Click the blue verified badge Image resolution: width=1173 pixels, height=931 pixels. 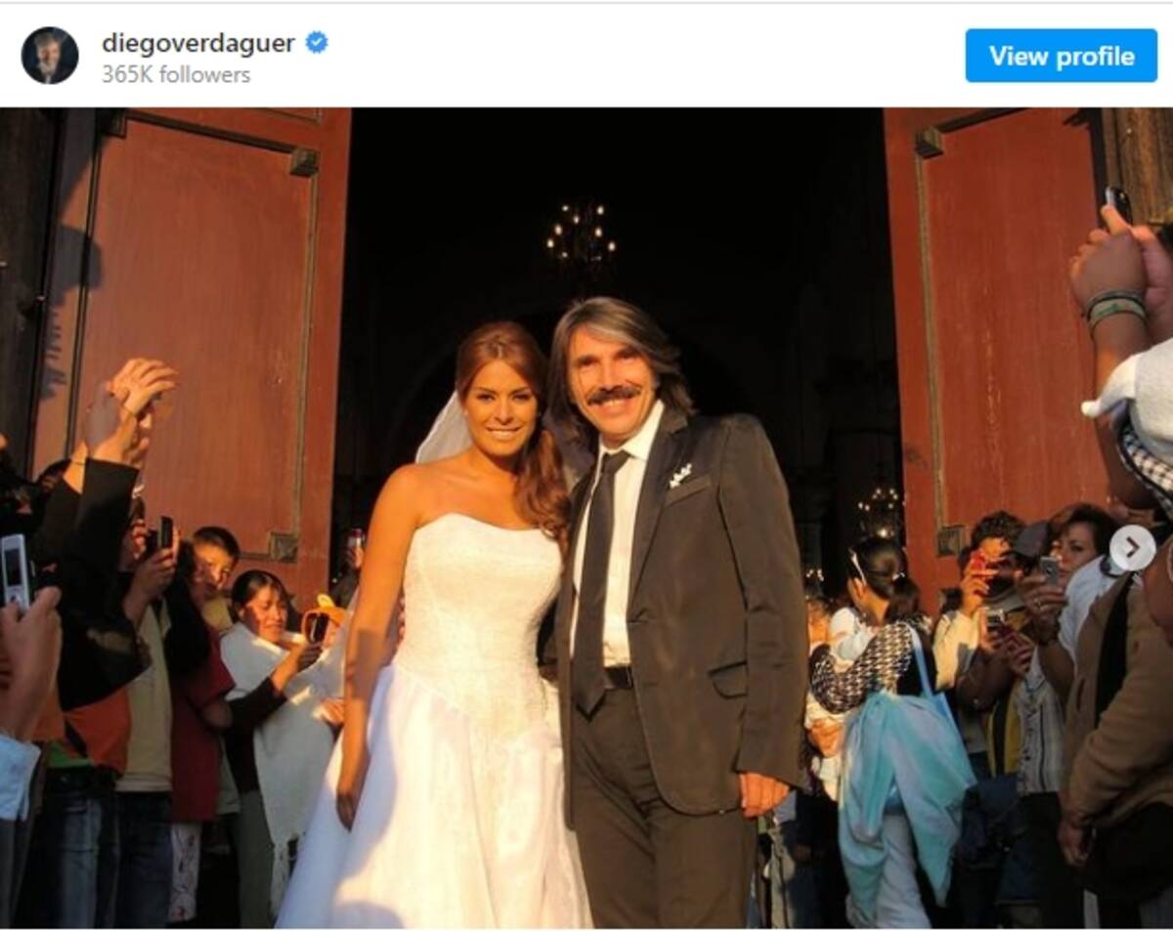317,43
